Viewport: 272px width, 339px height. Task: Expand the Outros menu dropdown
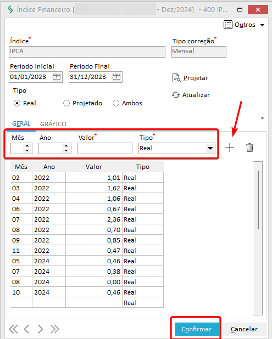tap(262, 25)
